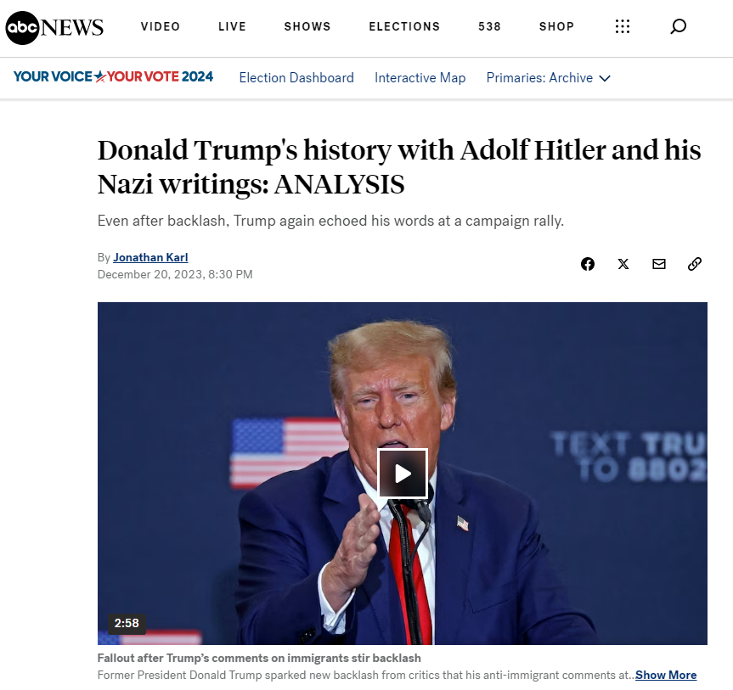This screenshot has height=690, width=733.
Task: Copy article link with chain icon
Action: [695, 264]
